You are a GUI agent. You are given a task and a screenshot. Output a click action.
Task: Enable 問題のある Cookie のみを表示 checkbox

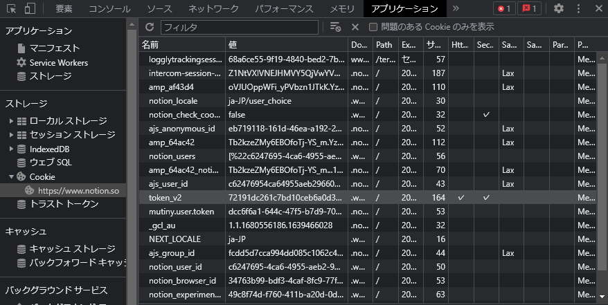tap(373, 27)
